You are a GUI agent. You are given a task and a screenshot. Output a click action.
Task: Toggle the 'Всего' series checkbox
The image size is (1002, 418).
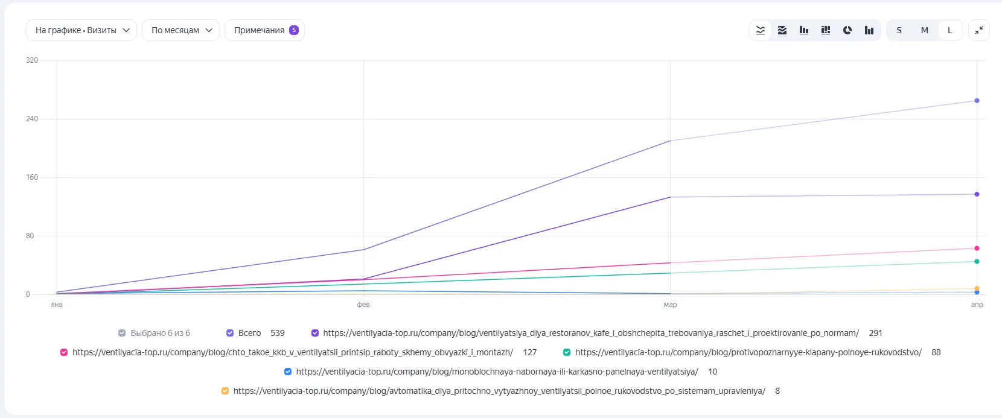[230, 333]
